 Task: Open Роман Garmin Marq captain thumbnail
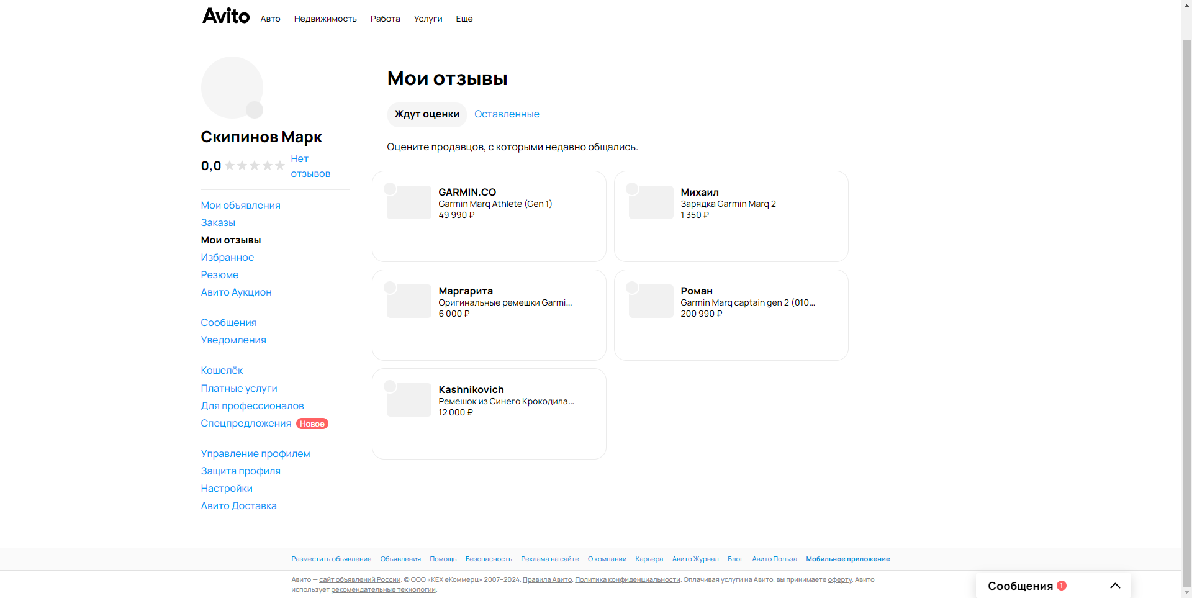[651, 301]
